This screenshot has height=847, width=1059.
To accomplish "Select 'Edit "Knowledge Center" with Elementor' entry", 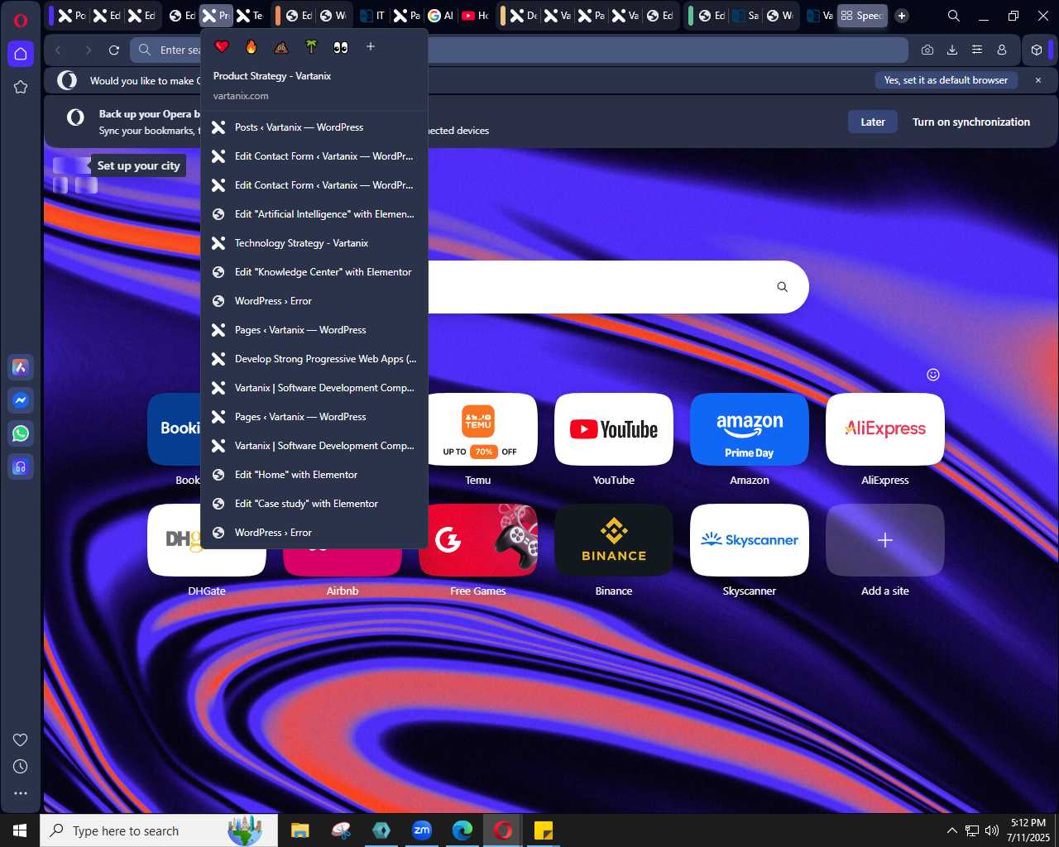I will pos(314,272).
